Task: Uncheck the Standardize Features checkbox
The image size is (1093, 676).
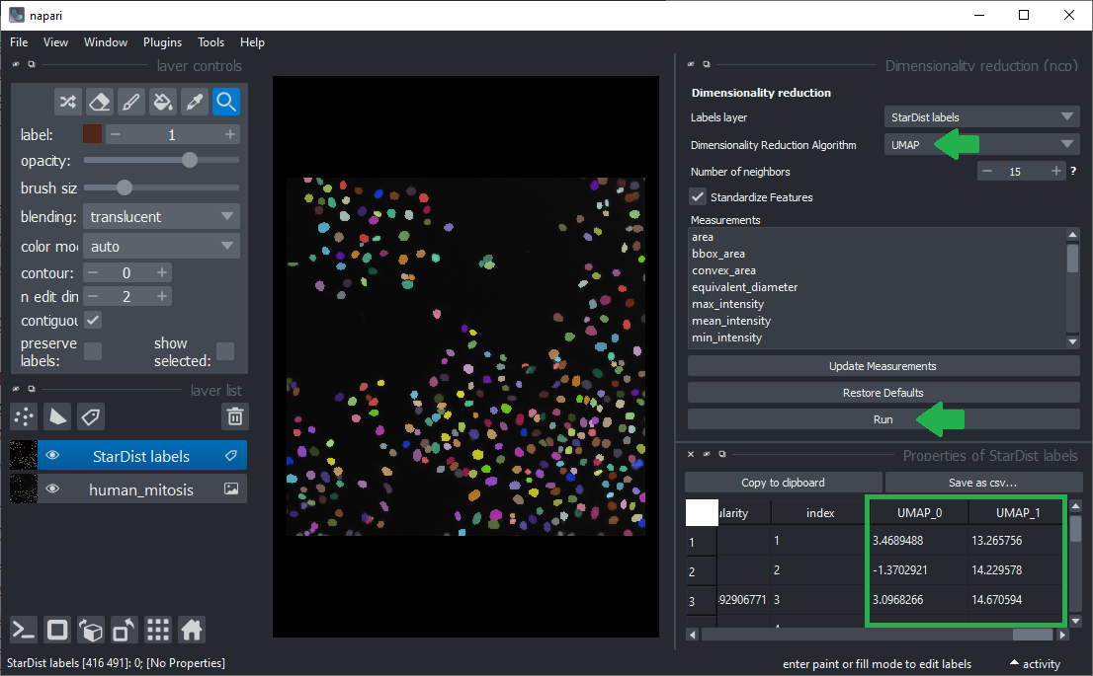Action: click(698, 197)
